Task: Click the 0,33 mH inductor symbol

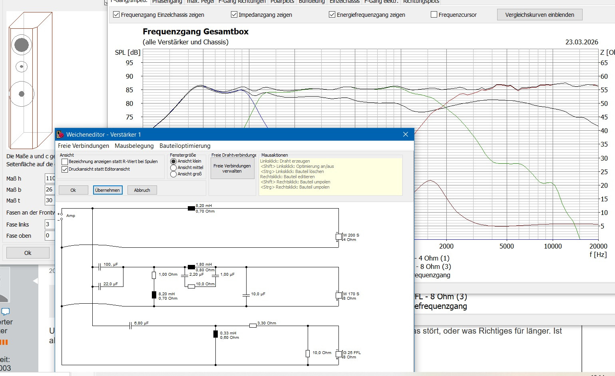Action: coord(216,334)
